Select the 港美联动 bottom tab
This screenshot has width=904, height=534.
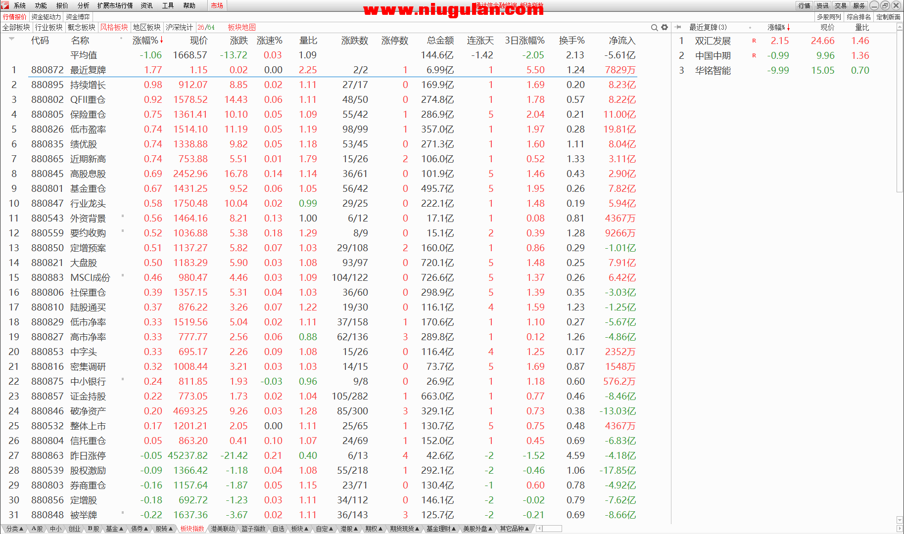(x=223, y=529)
